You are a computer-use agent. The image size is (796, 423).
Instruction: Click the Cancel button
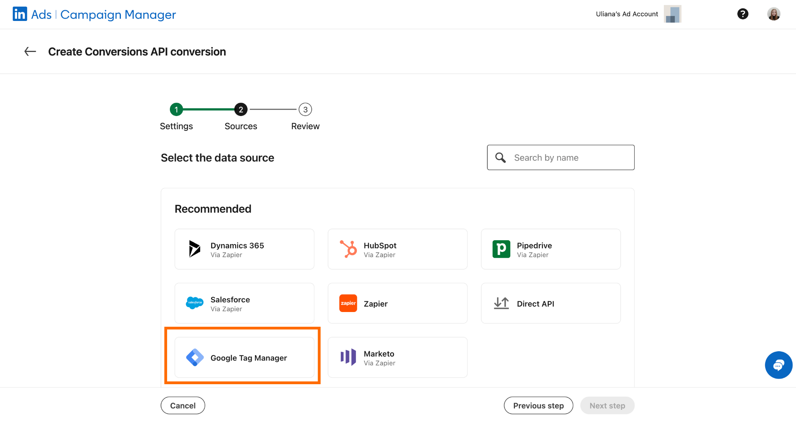[x=183, y=406]
